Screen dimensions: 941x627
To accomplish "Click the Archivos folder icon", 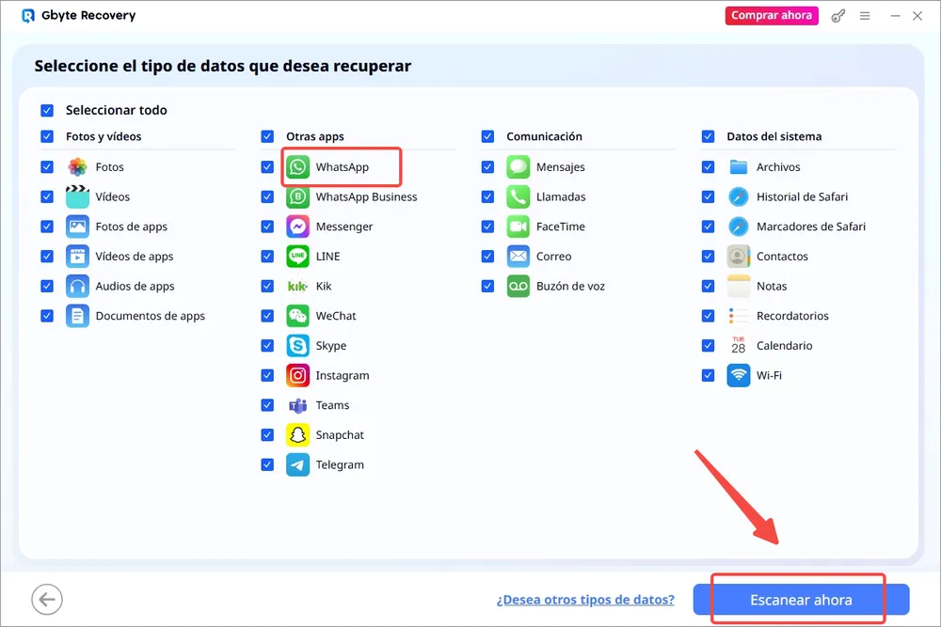I will click(x=738, y=167).
